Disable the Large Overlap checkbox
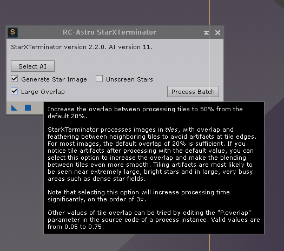The width and height of the screenshot is (284, 251). point(14,91)
